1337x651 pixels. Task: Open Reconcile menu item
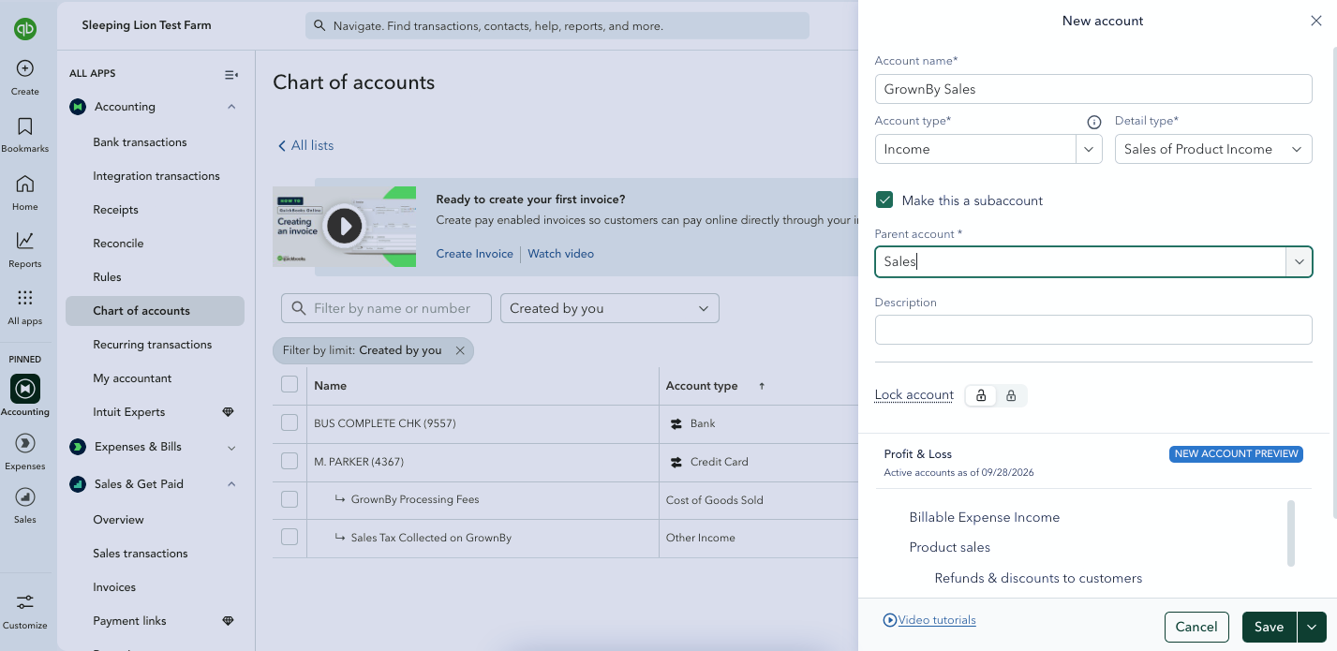[x=118, y=244]
